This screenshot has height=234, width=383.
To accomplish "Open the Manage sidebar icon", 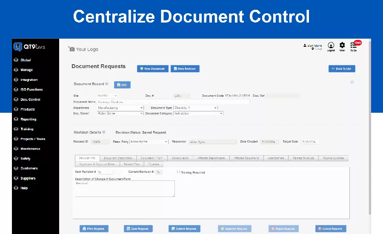I will pos(16,70).
